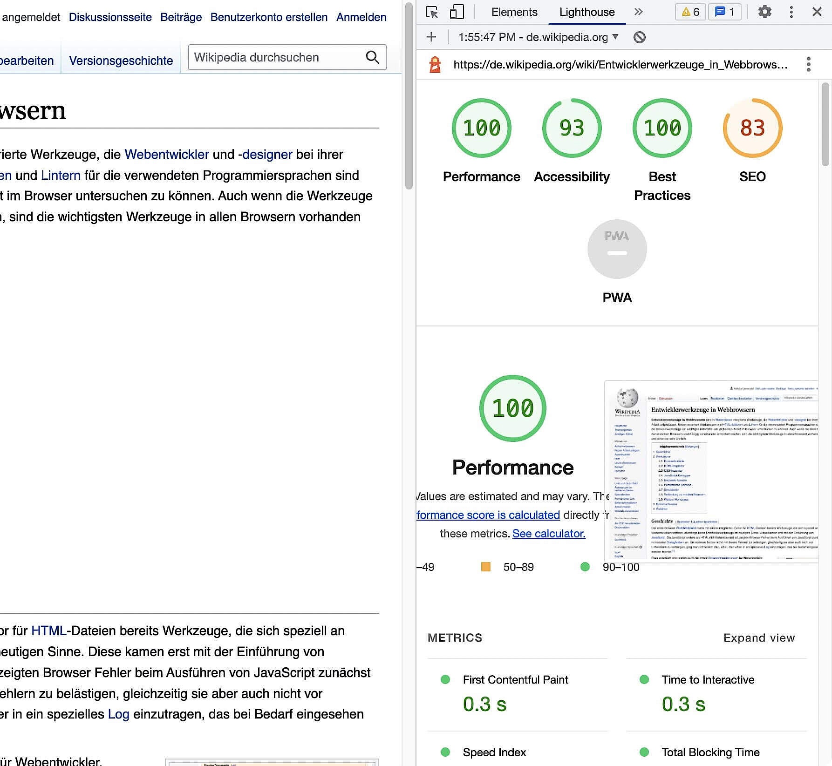Click the clear all reports icon
Screen dimensions: 832x766
click(640, 37)
